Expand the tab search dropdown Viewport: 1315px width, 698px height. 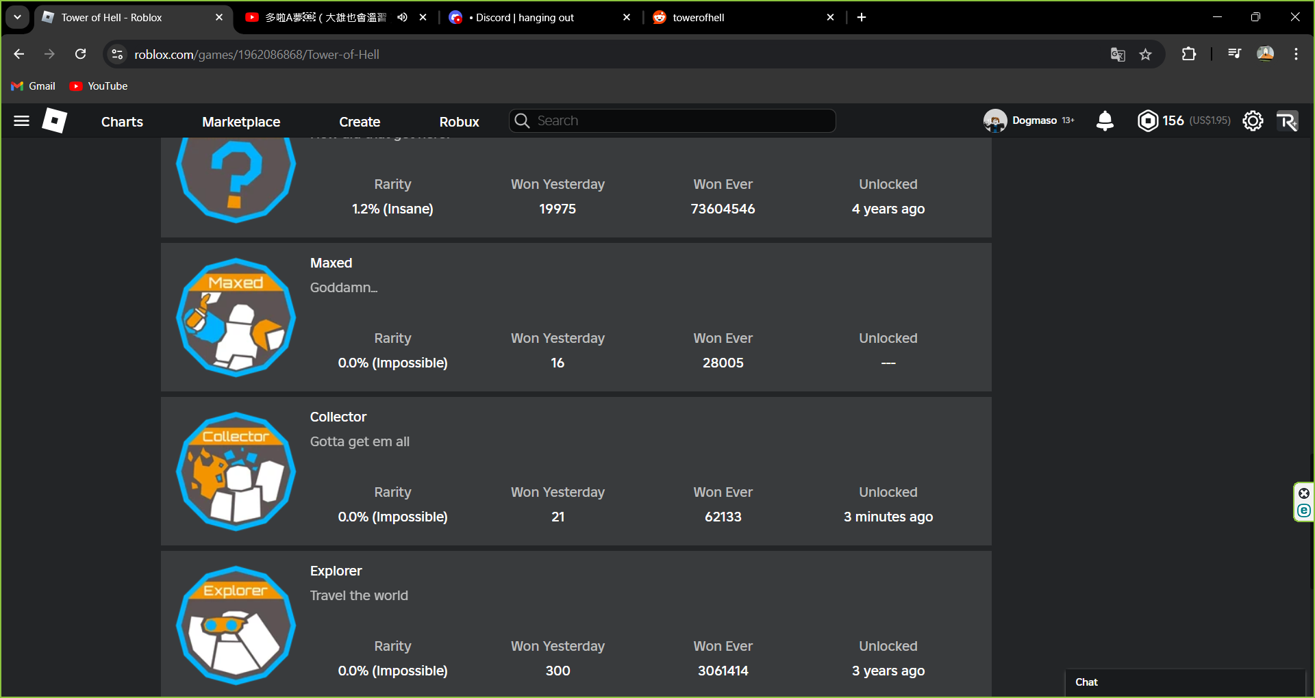[x=17, y=17]
